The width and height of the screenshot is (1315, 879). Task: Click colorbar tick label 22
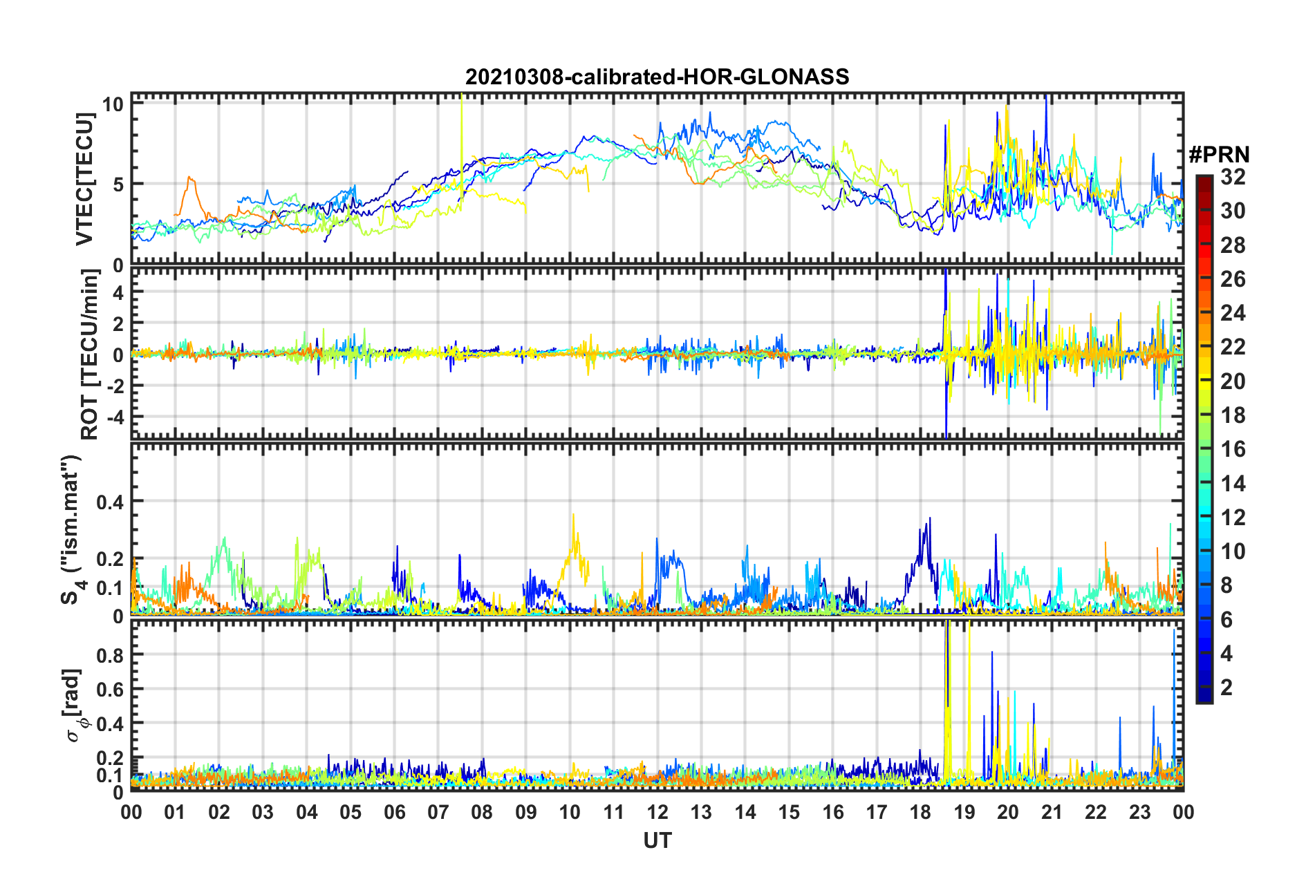pos(1233,347)
